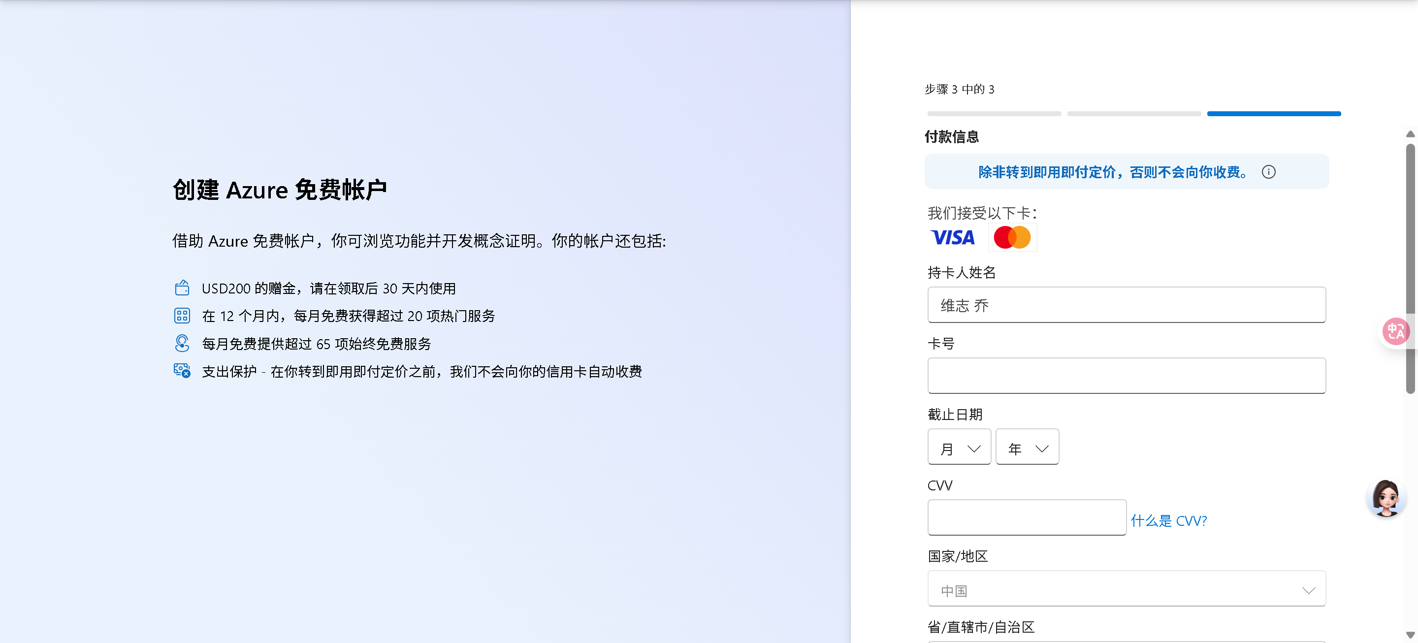Click the USD200 credit wallet icon
1418x643 pixels.
pyautogui.click(x=182, y=288)
